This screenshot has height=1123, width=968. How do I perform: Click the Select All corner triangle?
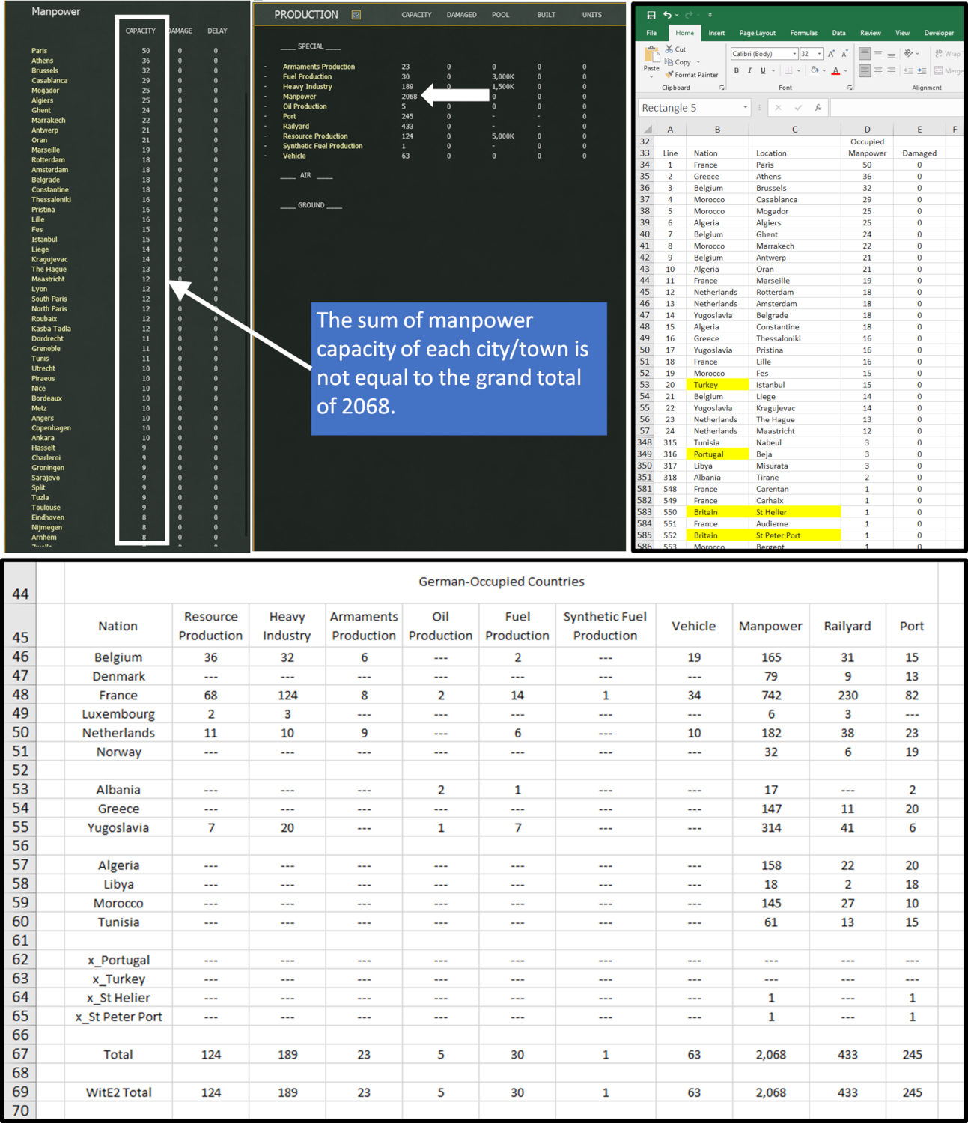point(647,129)
